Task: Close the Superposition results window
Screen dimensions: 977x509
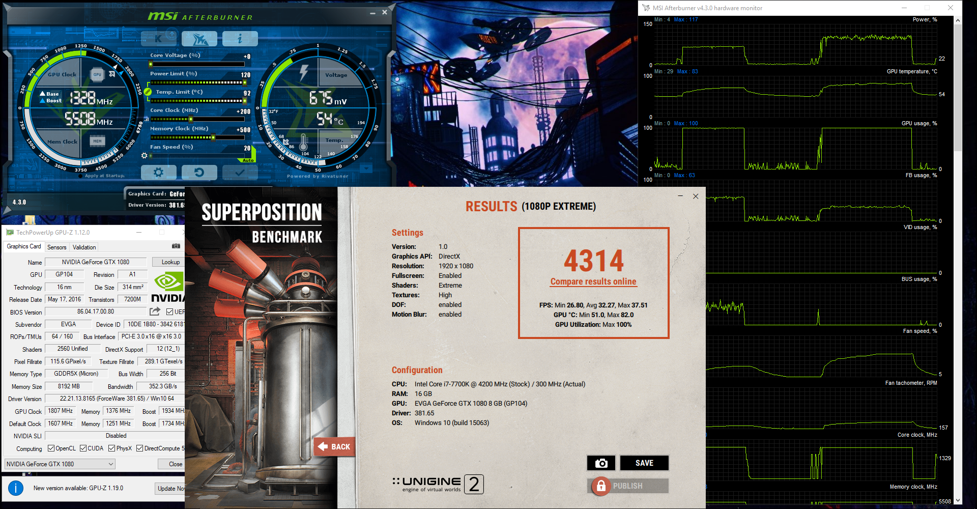Action: 696,196
